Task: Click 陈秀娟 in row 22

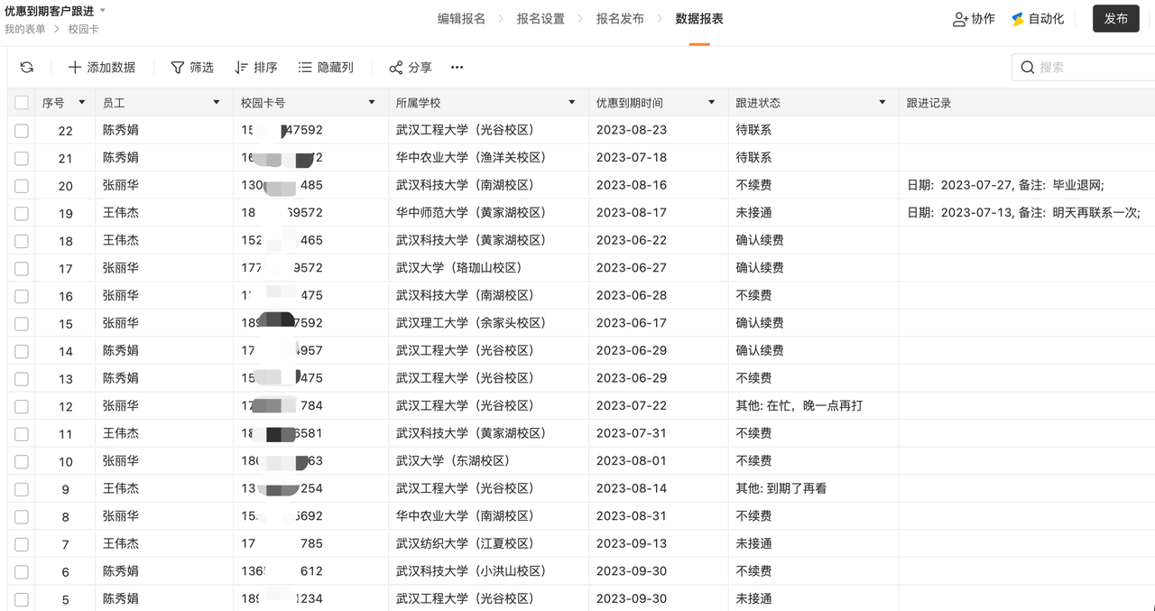Action: coord(121,130)
